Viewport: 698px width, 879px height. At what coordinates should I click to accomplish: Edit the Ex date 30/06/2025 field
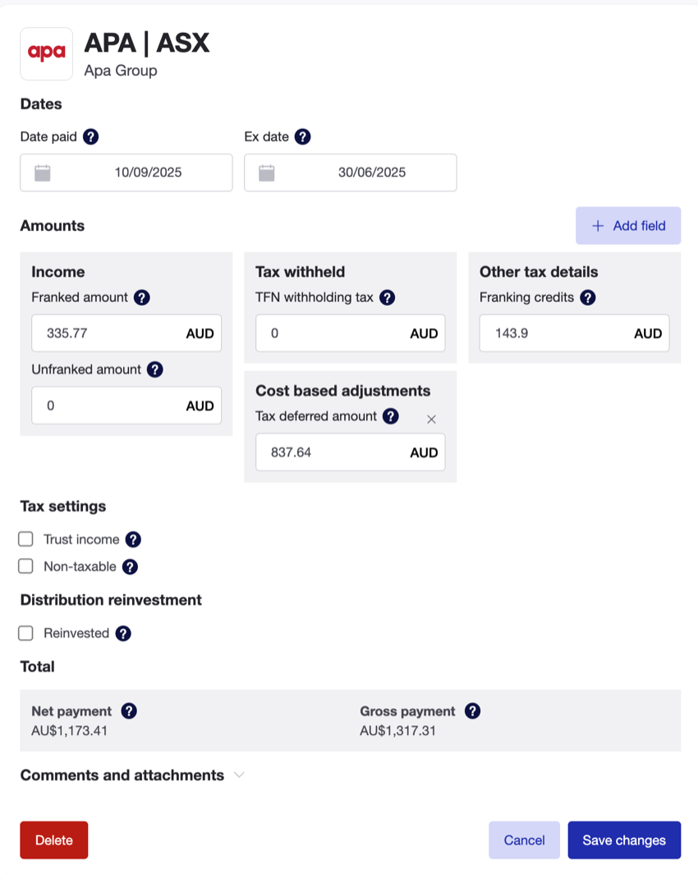point(351,173)
